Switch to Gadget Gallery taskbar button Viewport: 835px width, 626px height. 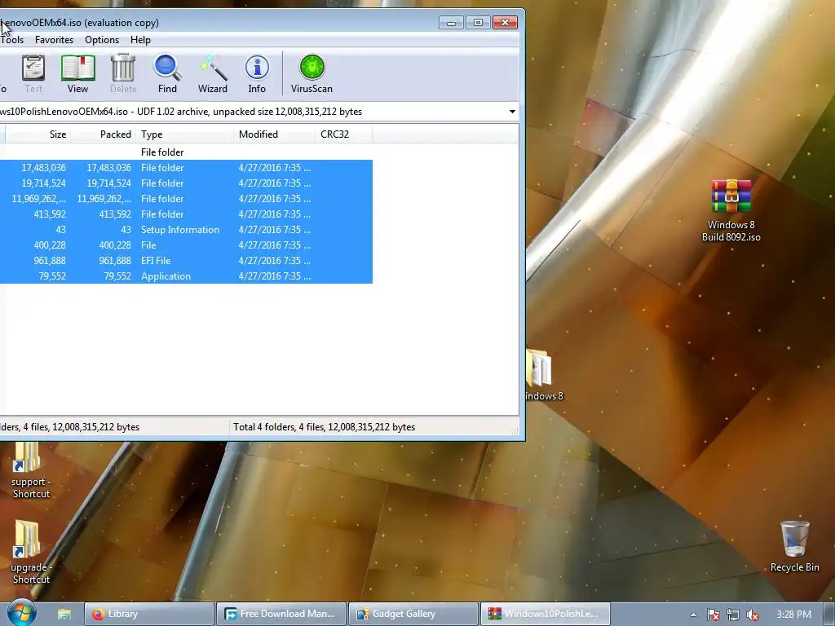(413, 615)
